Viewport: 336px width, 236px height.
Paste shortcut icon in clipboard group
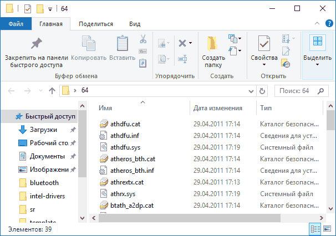(x=143, y=63)
